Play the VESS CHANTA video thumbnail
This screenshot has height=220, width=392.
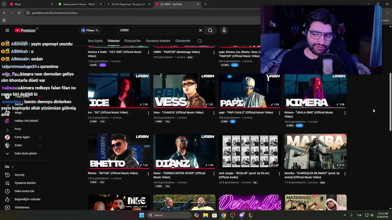click(184, 91)
